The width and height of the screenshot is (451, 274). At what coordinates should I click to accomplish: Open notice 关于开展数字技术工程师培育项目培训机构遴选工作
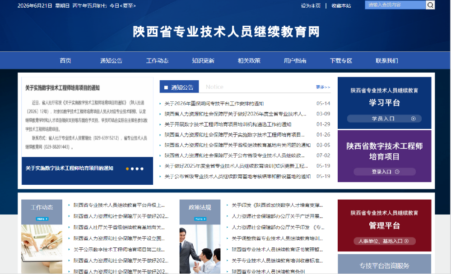point(228,124)
